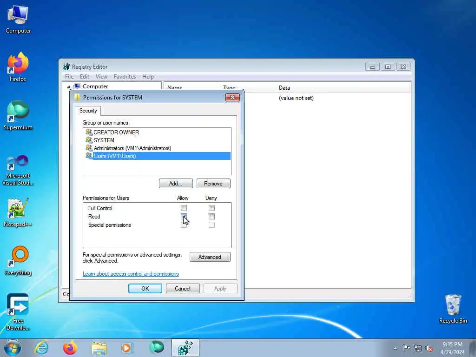Screen dimensions: 476x357
Task: Click the Windows Start button
Action: 13,348
